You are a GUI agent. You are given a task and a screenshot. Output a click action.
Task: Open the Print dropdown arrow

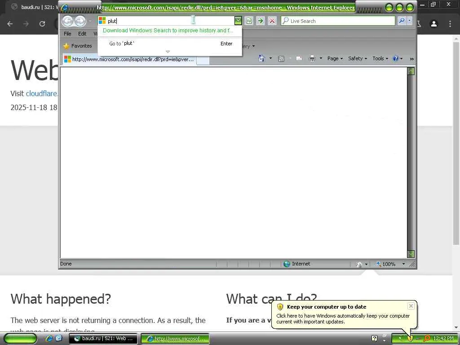click(321, 58)
